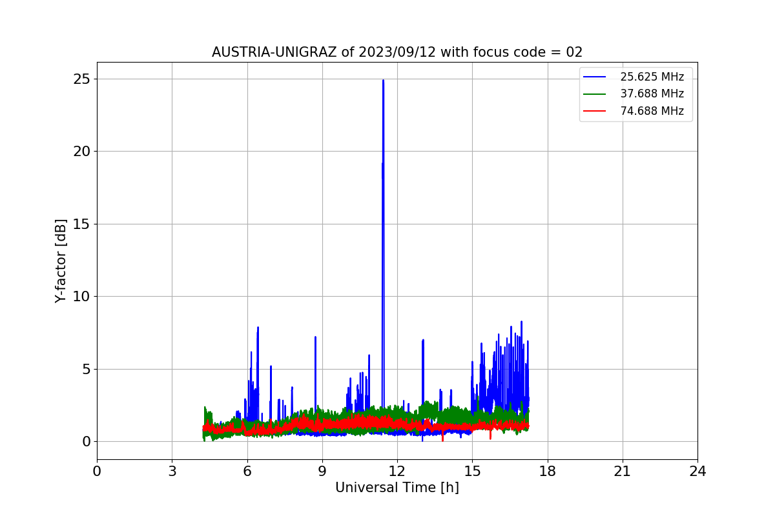
Task: Click the y-axis tick label 10
Action: [81, 296]
